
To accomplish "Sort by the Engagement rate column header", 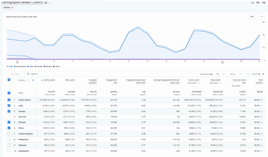I will 111,82.
